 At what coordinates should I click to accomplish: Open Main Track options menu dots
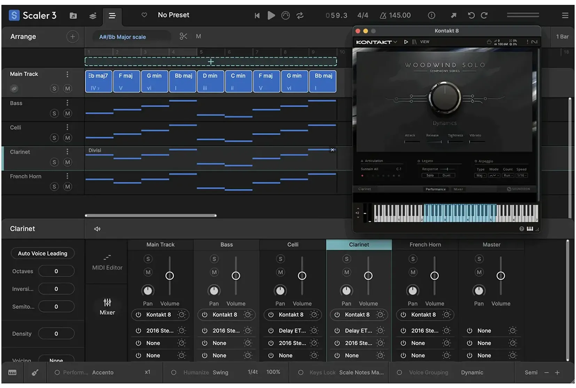pyautogui.click(x=67, y=74)
